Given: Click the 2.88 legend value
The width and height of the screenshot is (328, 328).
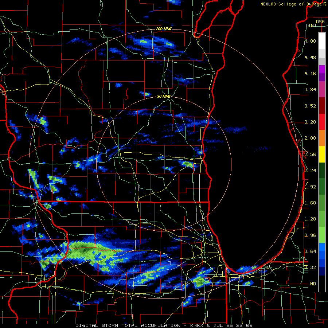Looking at the screenshot, I should coord(310,138).
